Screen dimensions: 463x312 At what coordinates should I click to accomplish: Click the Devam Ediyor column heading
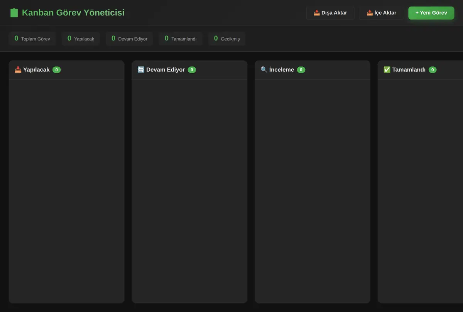166,70
